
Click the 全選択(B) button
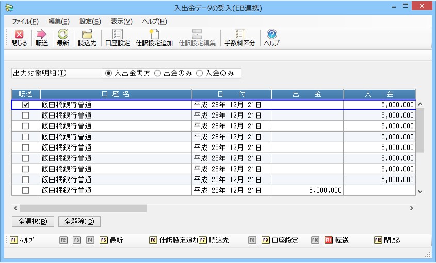[33, 221]
